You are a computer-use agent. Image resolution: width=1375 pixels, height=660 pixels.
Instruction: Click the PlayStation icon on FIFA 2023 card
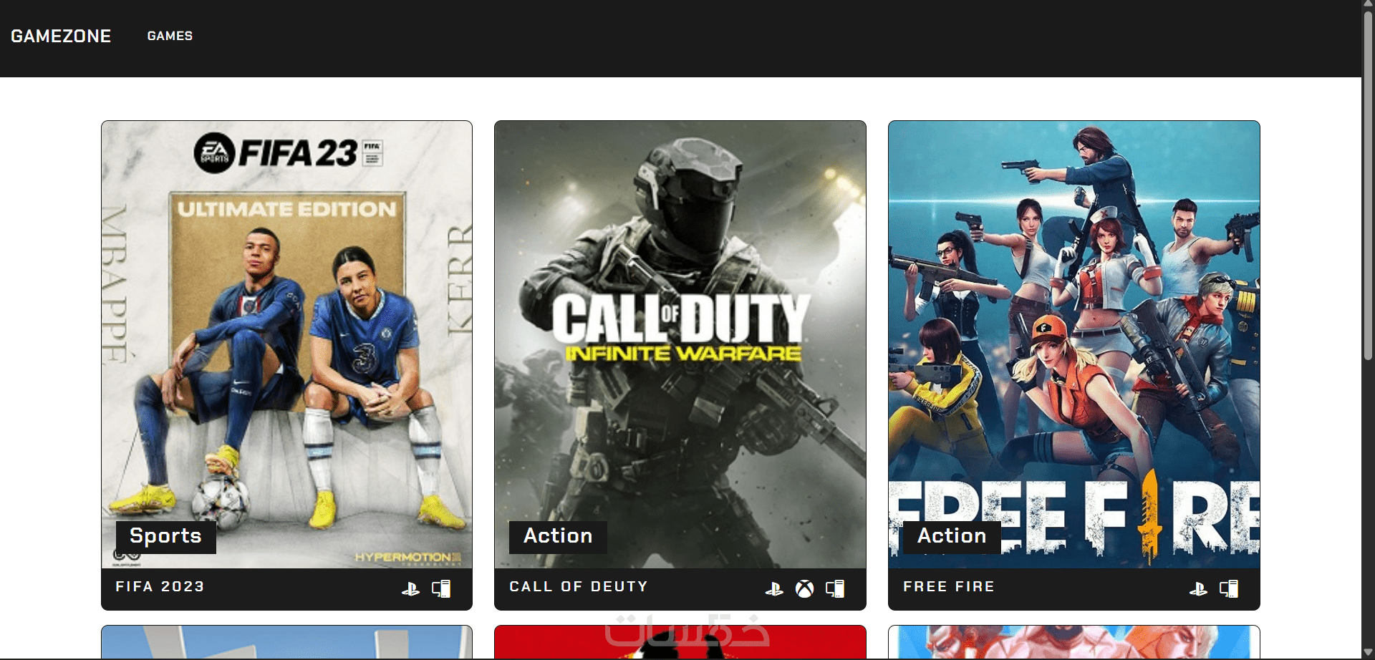410,589
